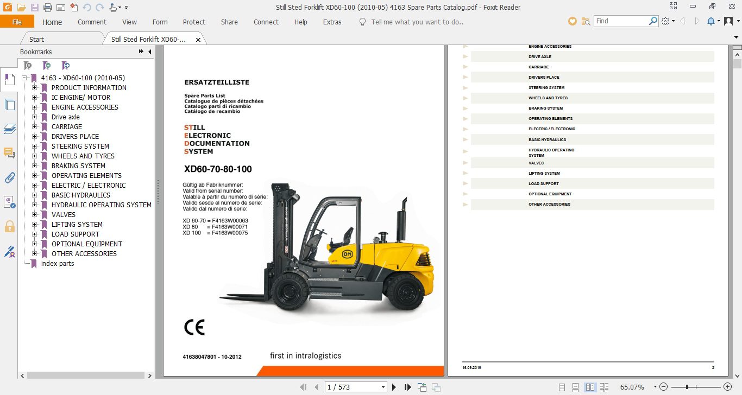Click the Print icon in quick access toolbar
Viewport: 742px width, 395px height.
47,8
